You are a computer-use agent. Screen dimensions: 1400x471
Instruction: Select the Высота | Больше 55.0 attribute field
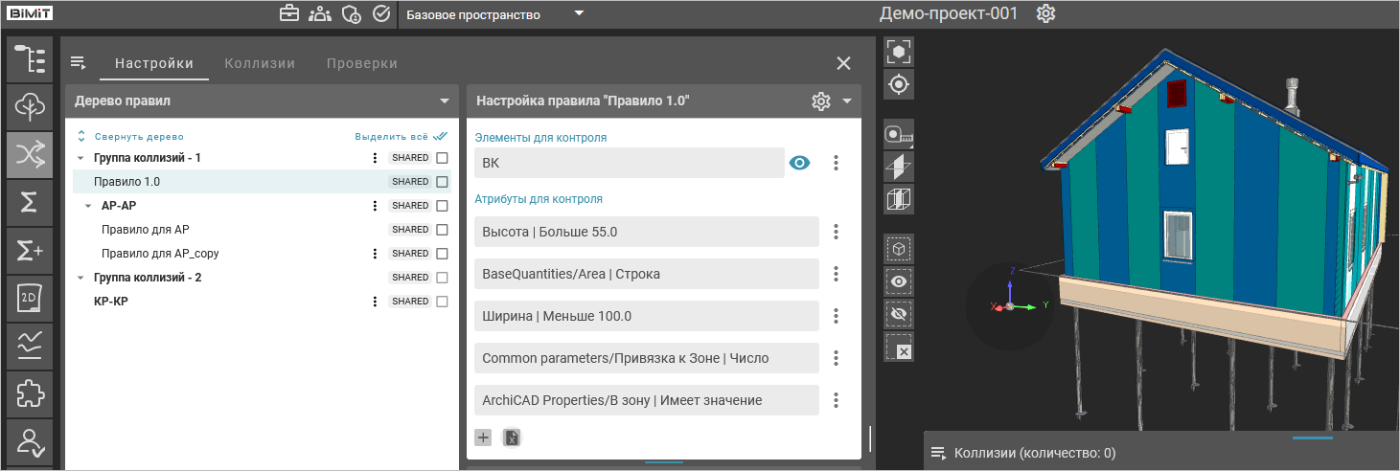646,232
